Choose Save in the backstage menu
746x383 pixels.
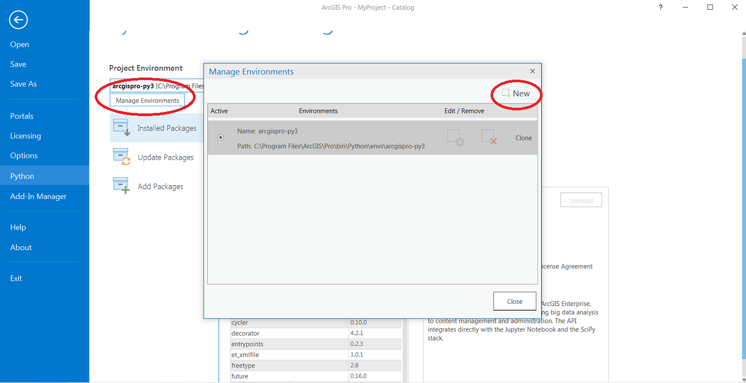tap(18, 64)
